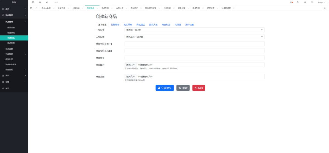Viewport: 329px width, 153px height.
Task: Select the 商品描述 form tab
Action: pos(141,25)
